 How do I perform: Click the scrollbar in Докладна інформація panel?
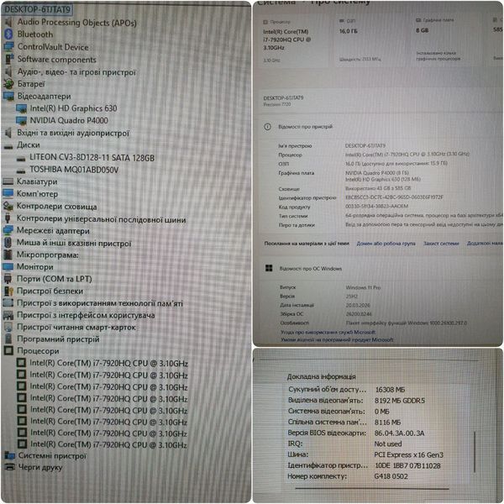(475, 452)
